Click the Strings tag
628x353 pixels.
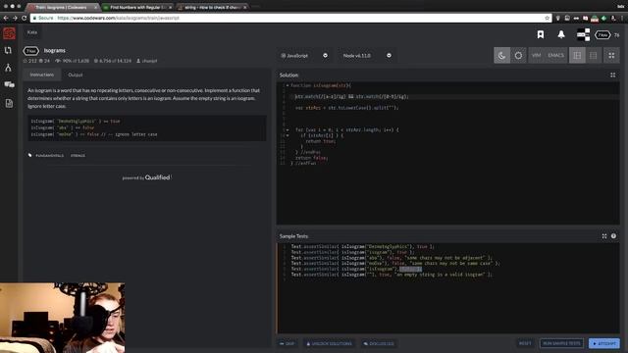pyautogui.click(x=78, y=155)
